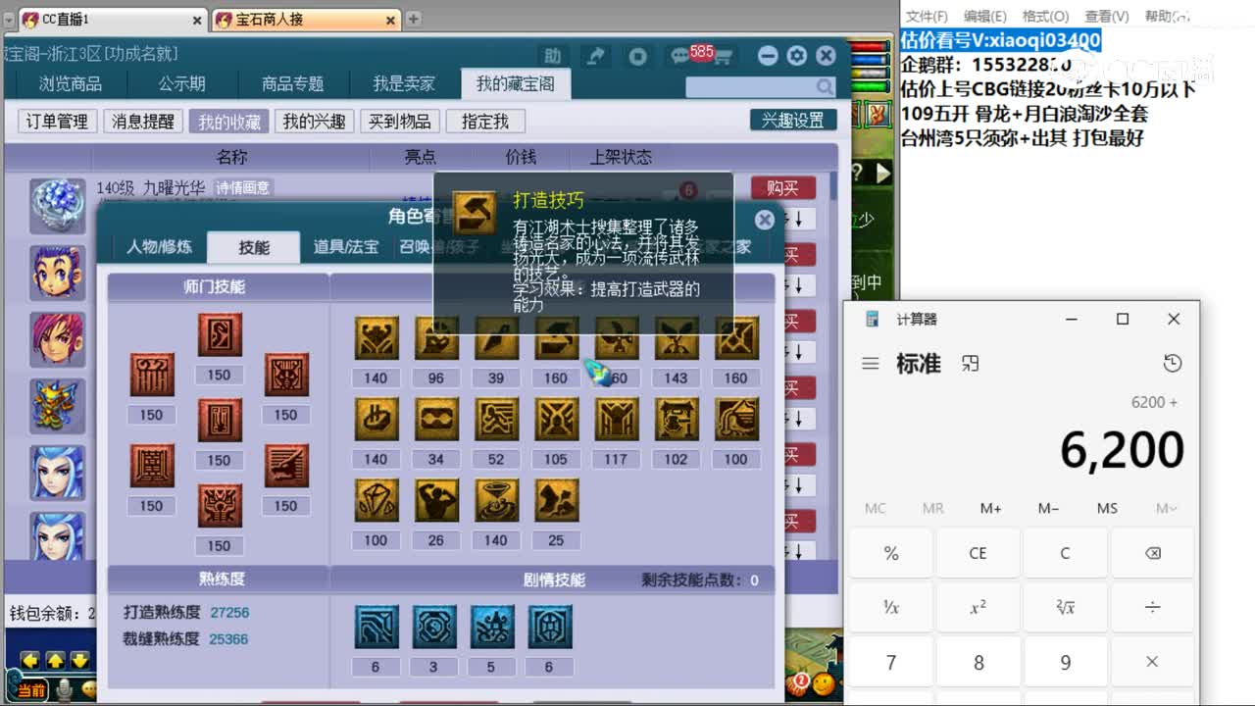This screenshot has height=706, width=1255.
Task: Open Calculator's history clock icon
Action: pos(1173,362)
